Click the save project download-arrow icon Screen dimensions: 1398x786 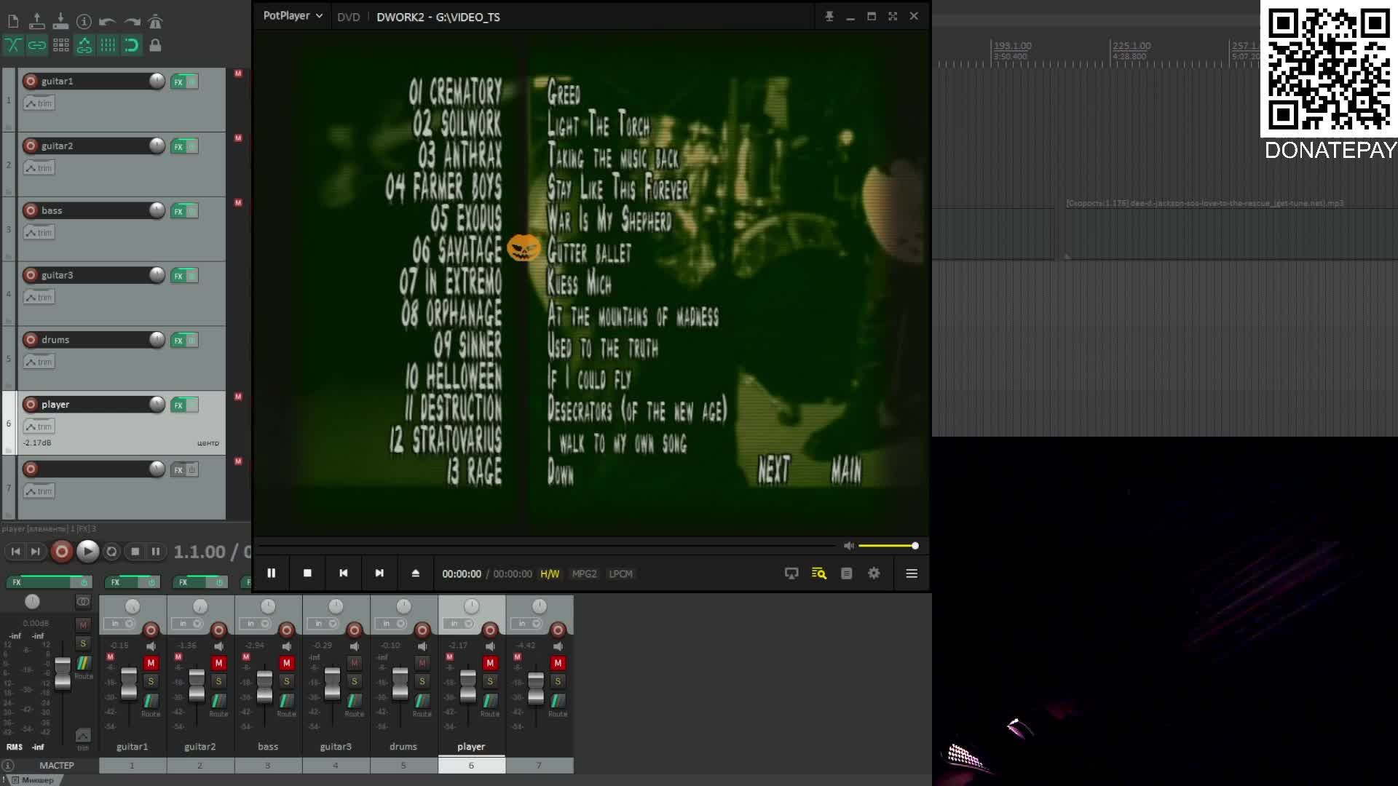tap(60, 22)
